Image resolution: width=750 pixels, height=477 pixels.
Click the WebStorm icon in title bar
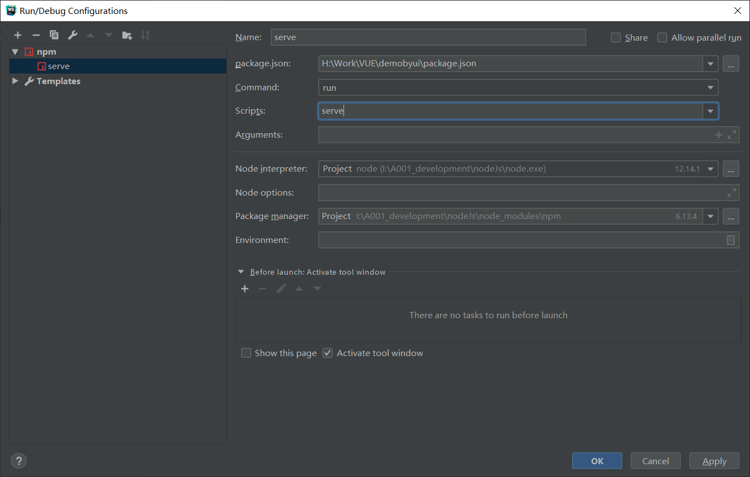coord(11,11)
